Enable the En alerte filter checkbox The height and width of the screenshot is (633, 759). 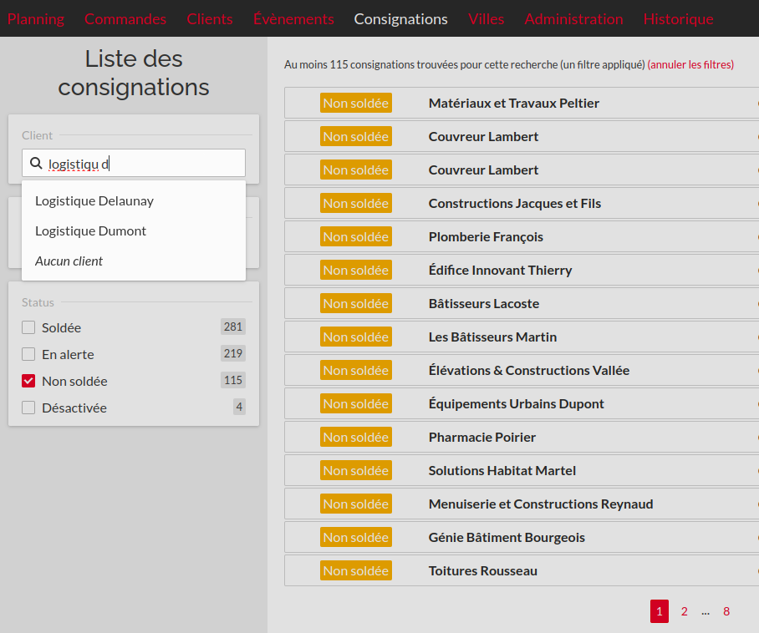tap(28, 354)
